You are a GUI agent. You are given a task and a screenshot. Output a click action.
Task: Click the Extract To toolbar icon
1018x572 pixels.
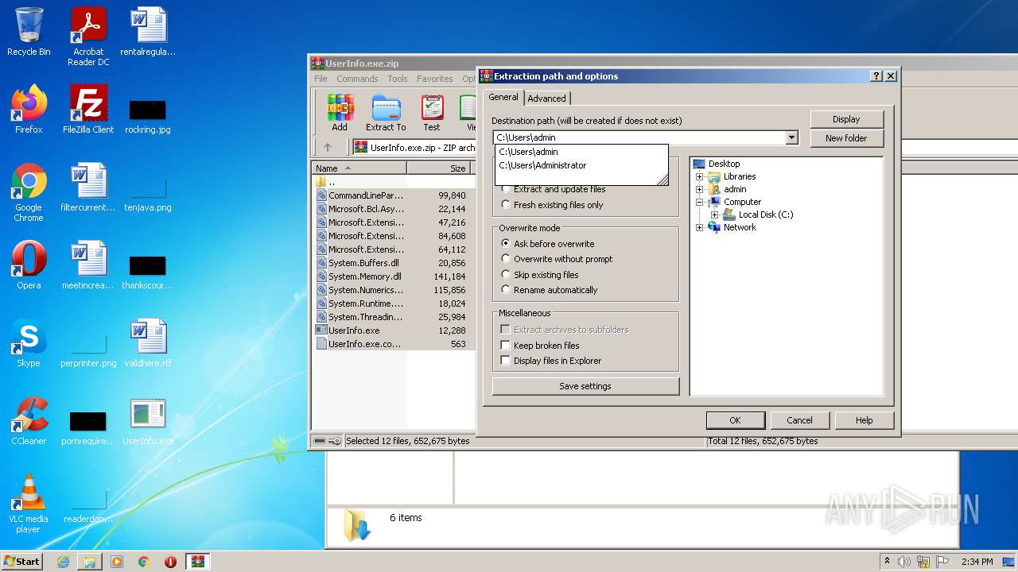386,112
